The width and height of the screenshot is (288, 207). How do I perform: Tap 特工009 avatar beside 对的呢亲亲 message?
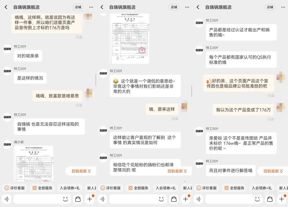coord(7,49)
